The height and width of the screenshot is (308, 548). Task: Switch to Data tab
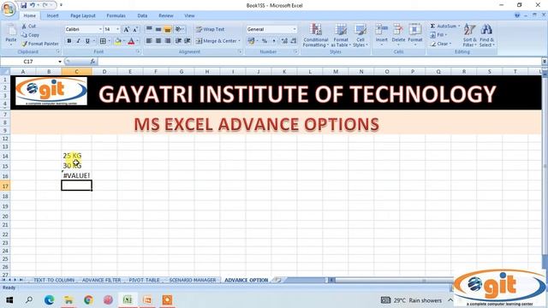(x=142, y=15)
